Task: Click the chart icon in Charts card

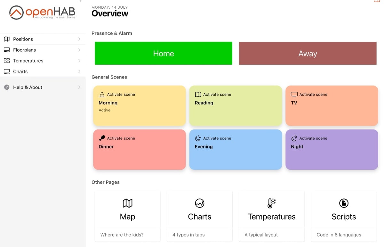Action: click(199, 203)
